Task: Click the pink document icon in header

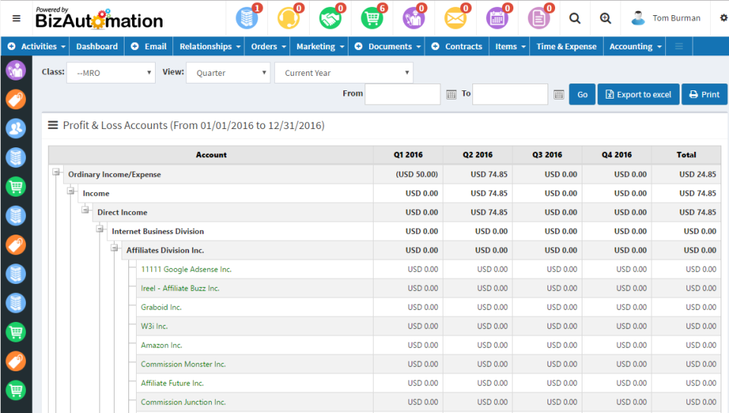Action: tap(538, 17)
